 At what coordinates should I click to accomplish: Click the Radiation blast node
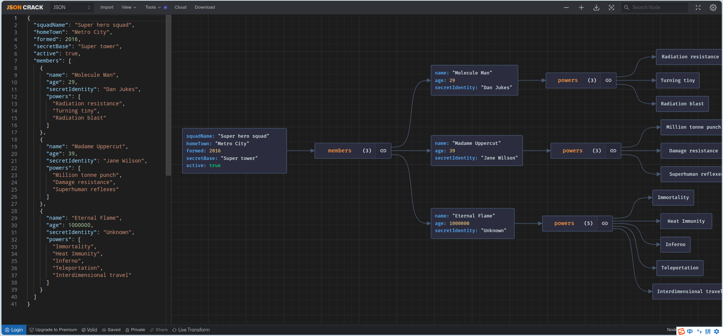(682, 104)
